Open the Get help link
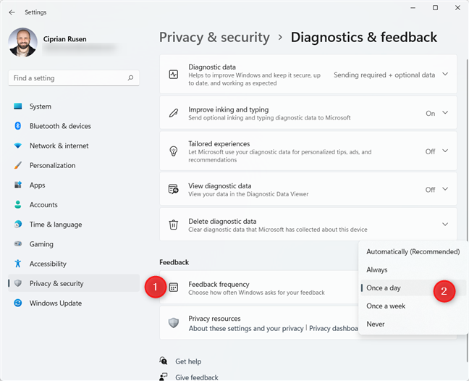This screenshot has width=469, height=381. pyautogui.click(x=188, y=361)
